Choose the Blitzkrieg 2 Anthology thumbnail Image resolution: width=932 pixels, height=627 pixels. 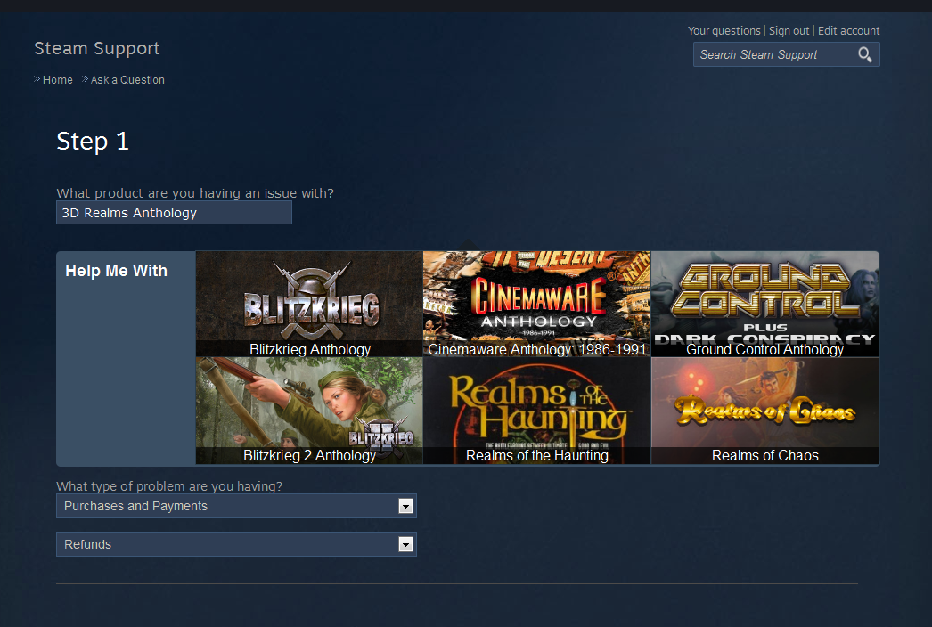point(309,411)
